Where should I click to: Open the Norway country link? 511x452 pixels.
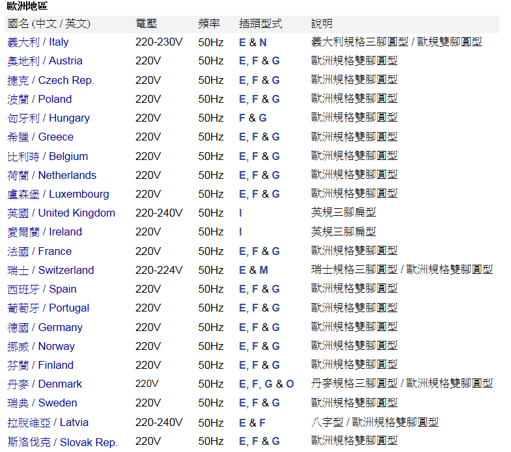coord(41,346)
